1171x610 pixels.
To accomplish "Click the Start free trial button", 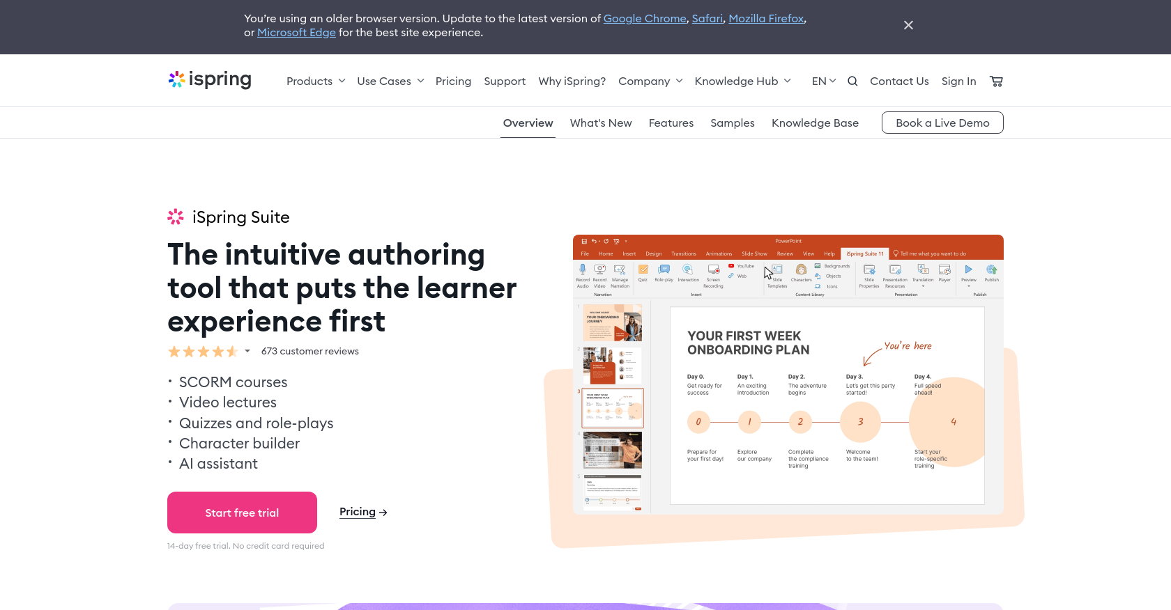I will [242, 513].
